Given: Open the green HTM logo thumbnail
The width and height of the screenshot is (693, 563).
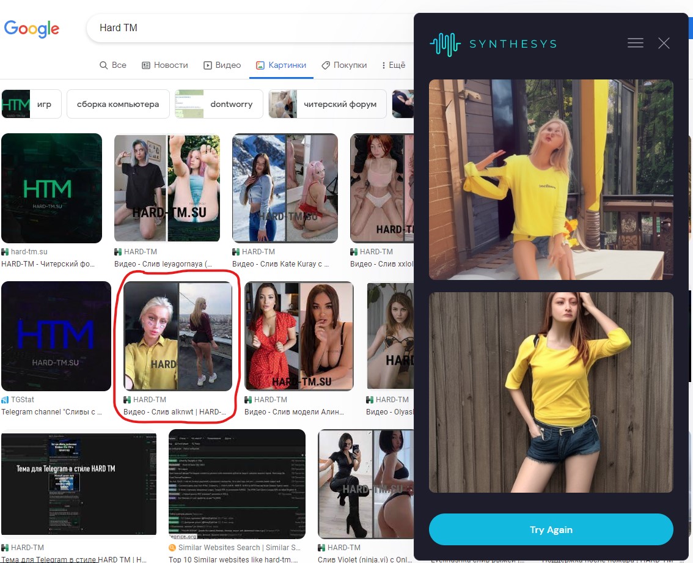Looking at the screenshot, I should point(52,188).
